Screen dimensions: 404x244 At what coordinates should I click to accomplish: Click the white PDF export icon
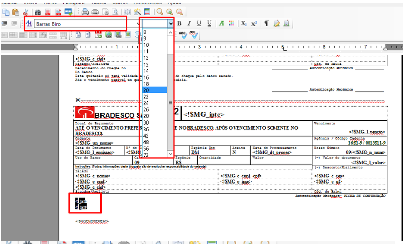coord(58,12)
